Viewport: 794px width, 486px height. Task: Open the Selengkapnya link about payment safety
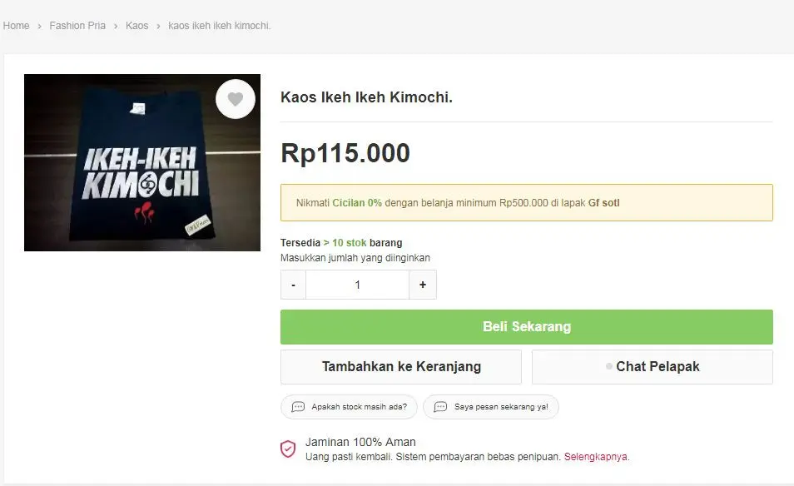tap(596, 457)
